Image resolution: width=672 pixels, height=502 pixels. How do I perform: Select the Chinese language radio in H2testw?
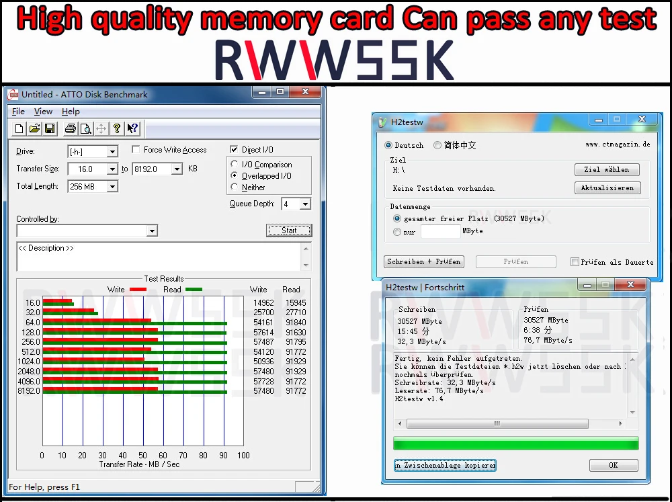(x=437, y=145)
